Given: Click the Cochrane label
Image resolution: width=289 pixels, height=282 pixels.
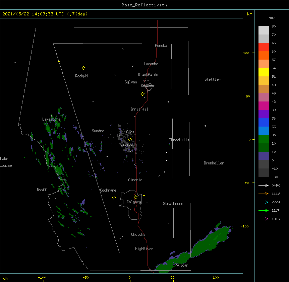Looking at the screenshot, I should click(x=108, y=190).
